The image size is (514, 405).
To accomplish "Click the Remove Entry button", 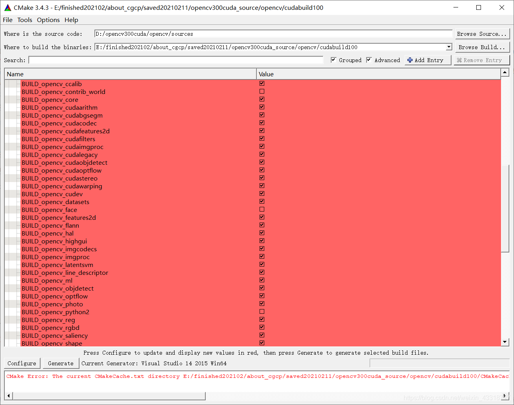I will click(482, 60).
